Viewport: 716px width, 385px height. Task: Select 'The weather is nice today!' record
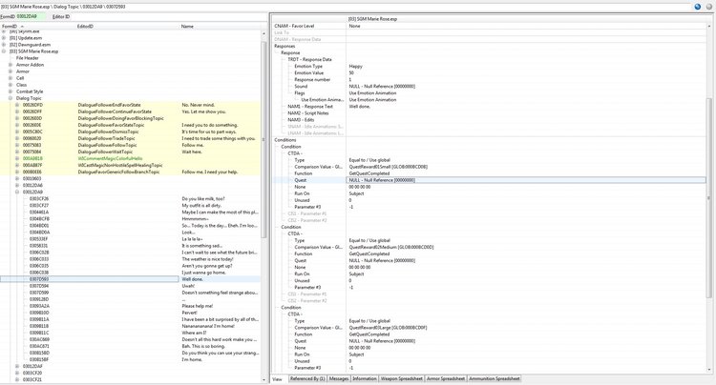130,259
